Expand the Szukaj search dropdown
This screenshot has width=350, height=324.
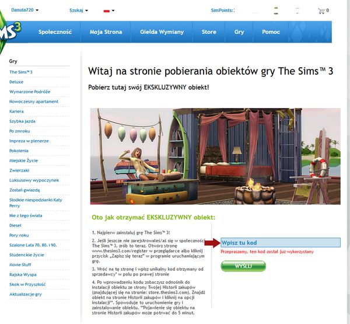pos(79,11)
